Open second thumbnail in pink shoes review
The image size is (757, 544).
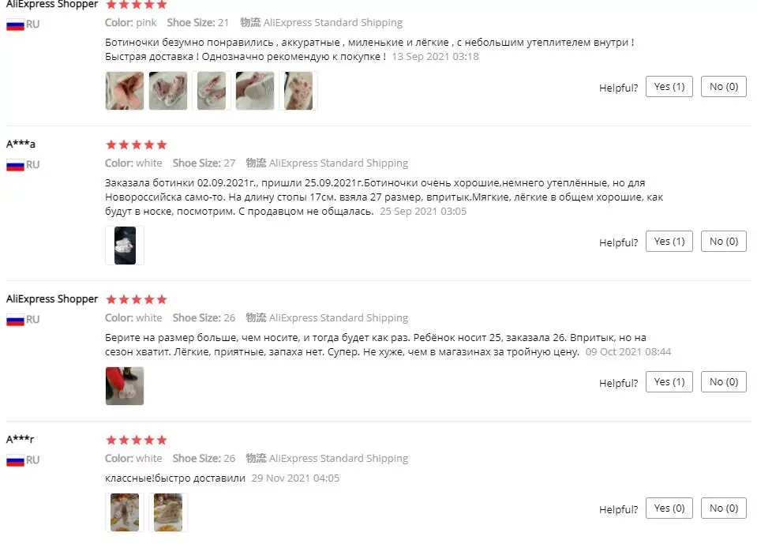[x=168, y=91]
